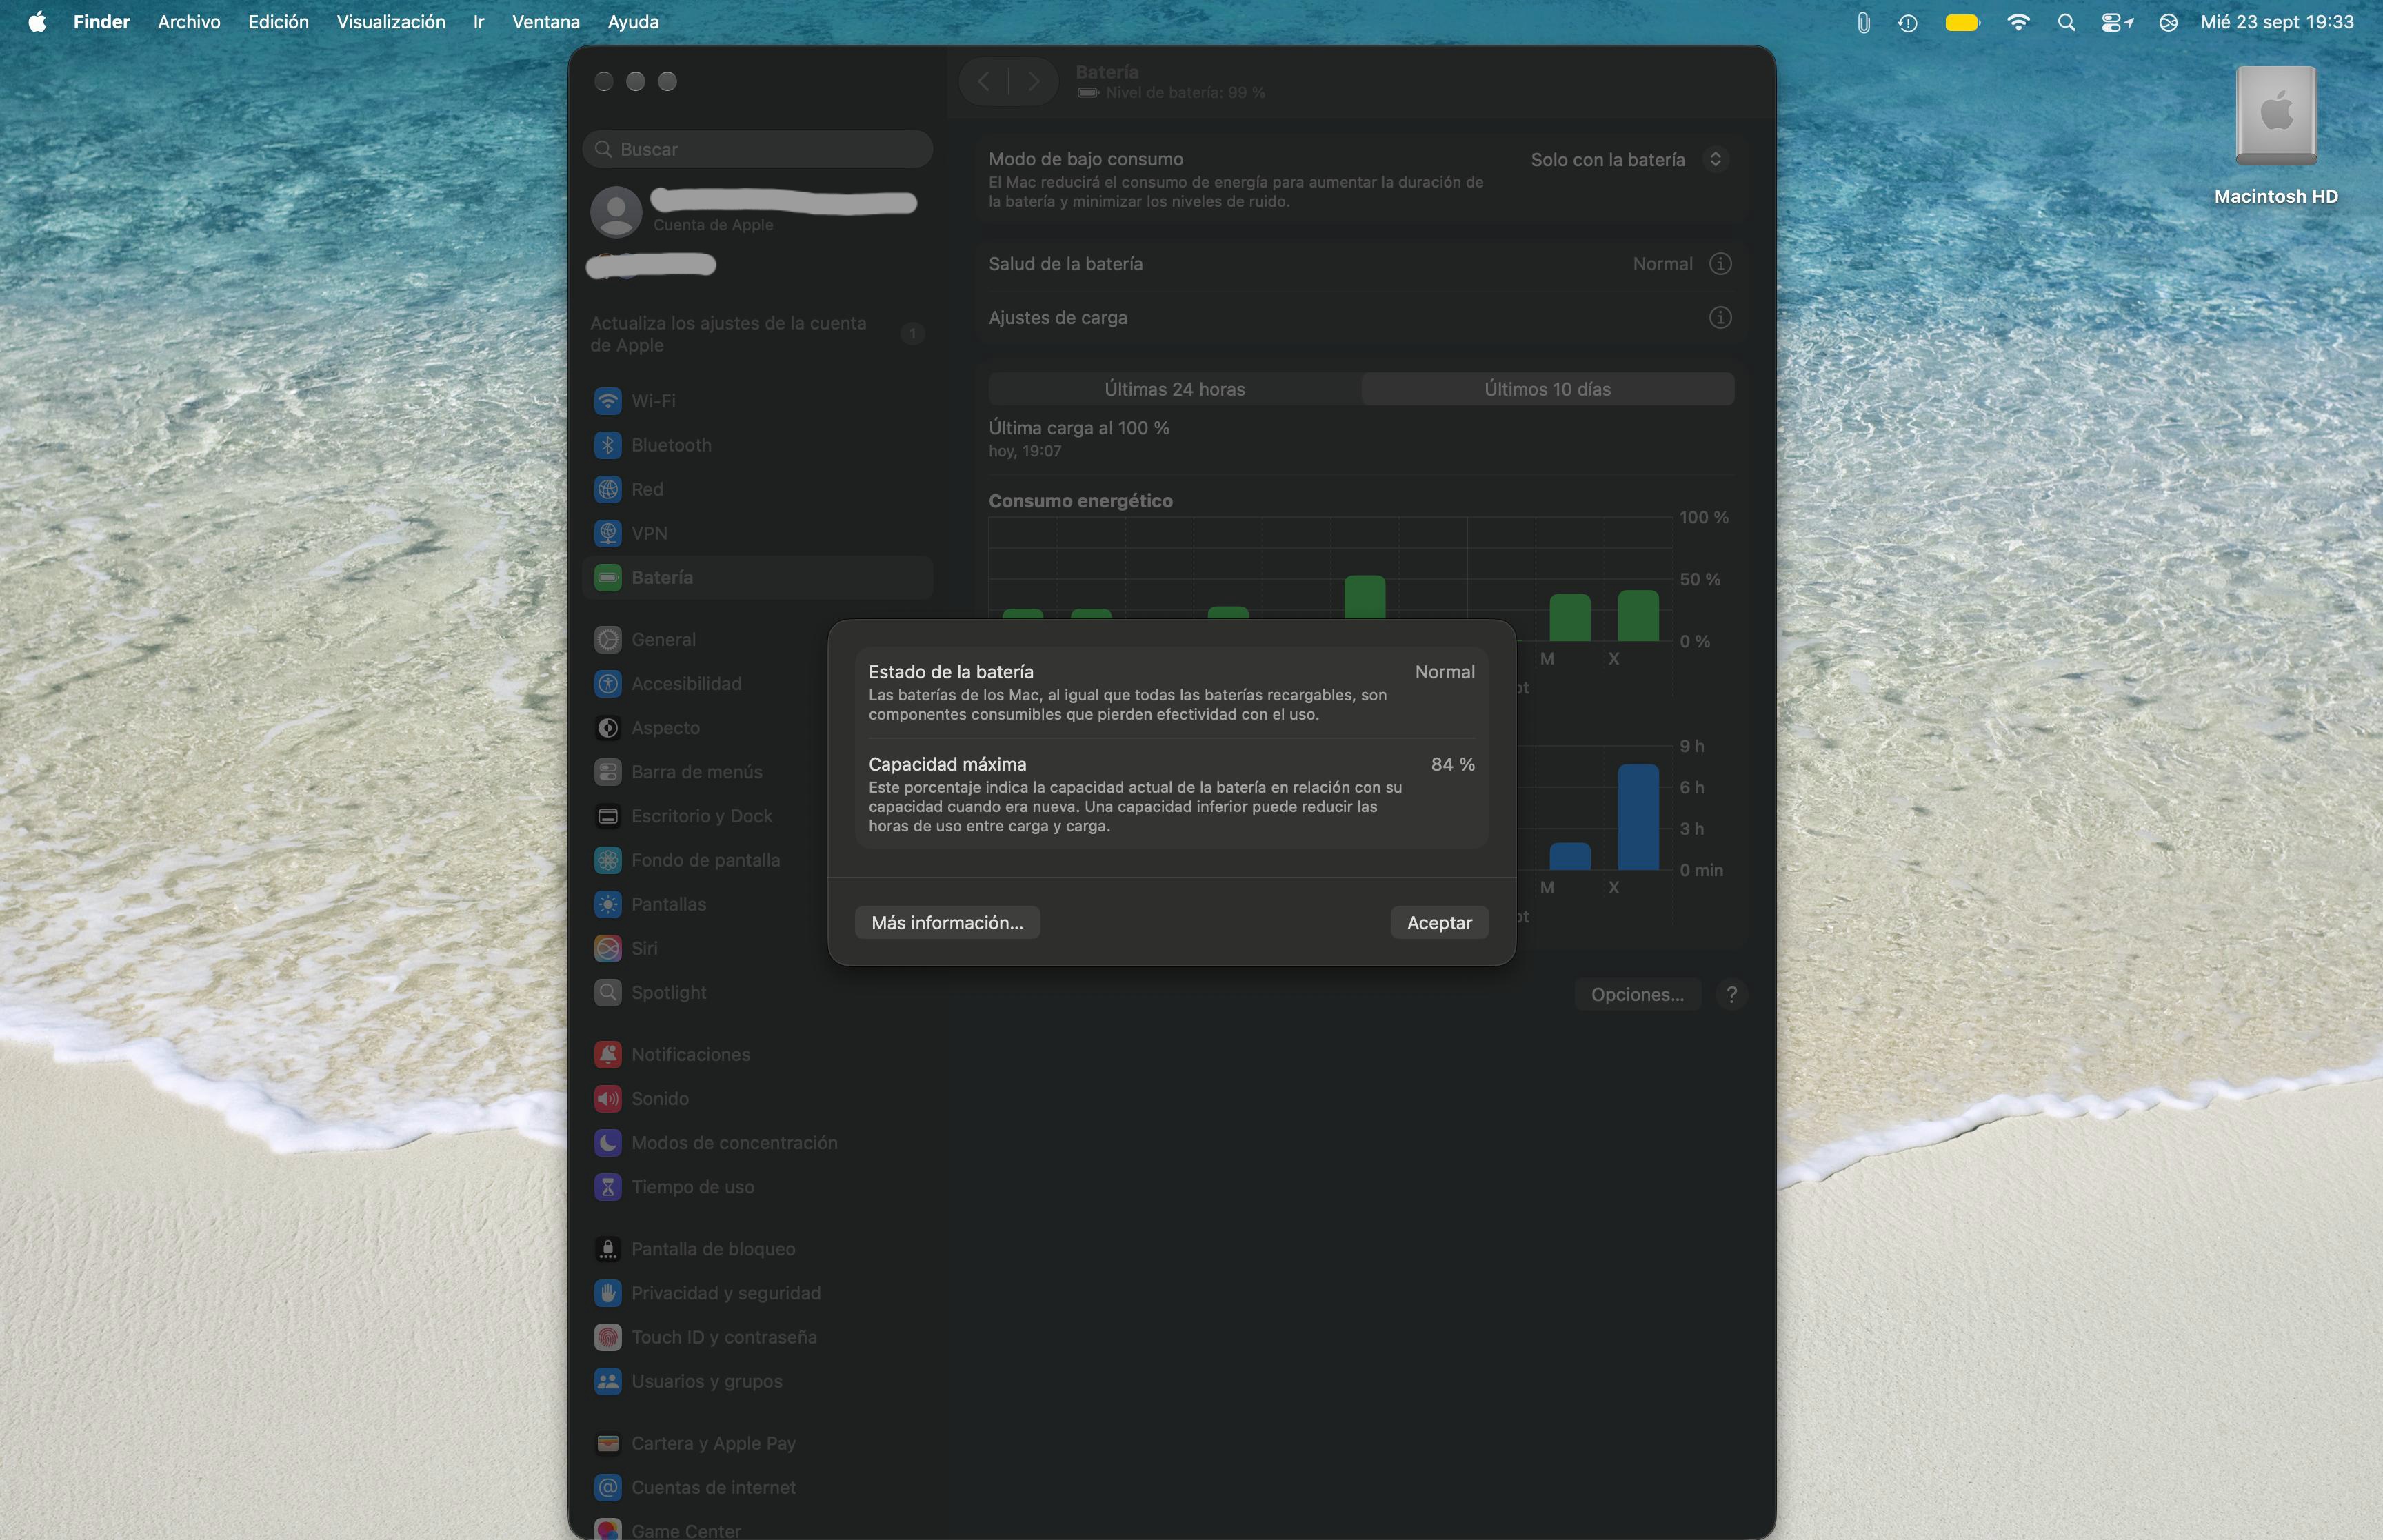
Task: Go forward with the right chevron
Action: point(1033,82)
